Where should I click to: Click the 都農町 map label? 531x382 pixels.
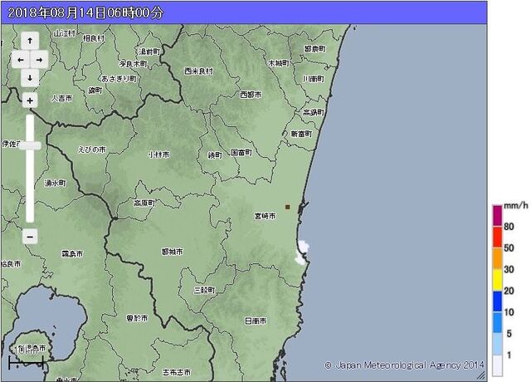pos(315,49)
